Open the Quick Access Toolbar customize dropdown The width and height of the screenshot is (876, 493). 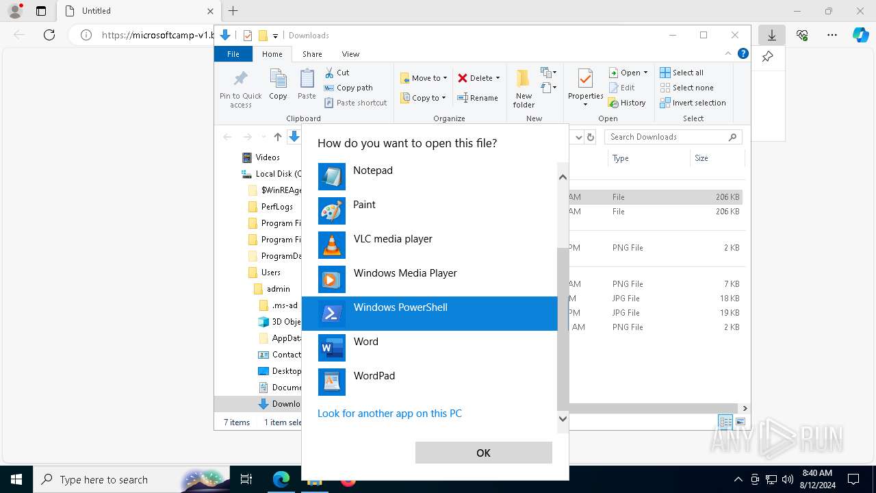point(275,36)
